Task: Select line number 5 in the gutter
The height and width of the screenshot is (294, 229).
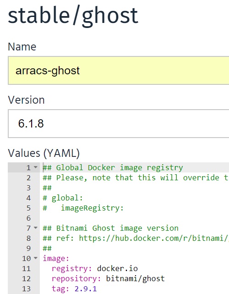Action: coord(28,208)
